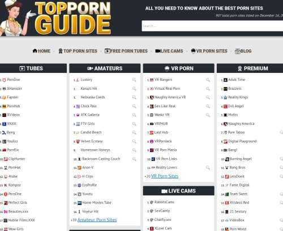Open VR PORN SITES navigation item
The width and height of the screenshot is (283, 231).
coord(209,51)
